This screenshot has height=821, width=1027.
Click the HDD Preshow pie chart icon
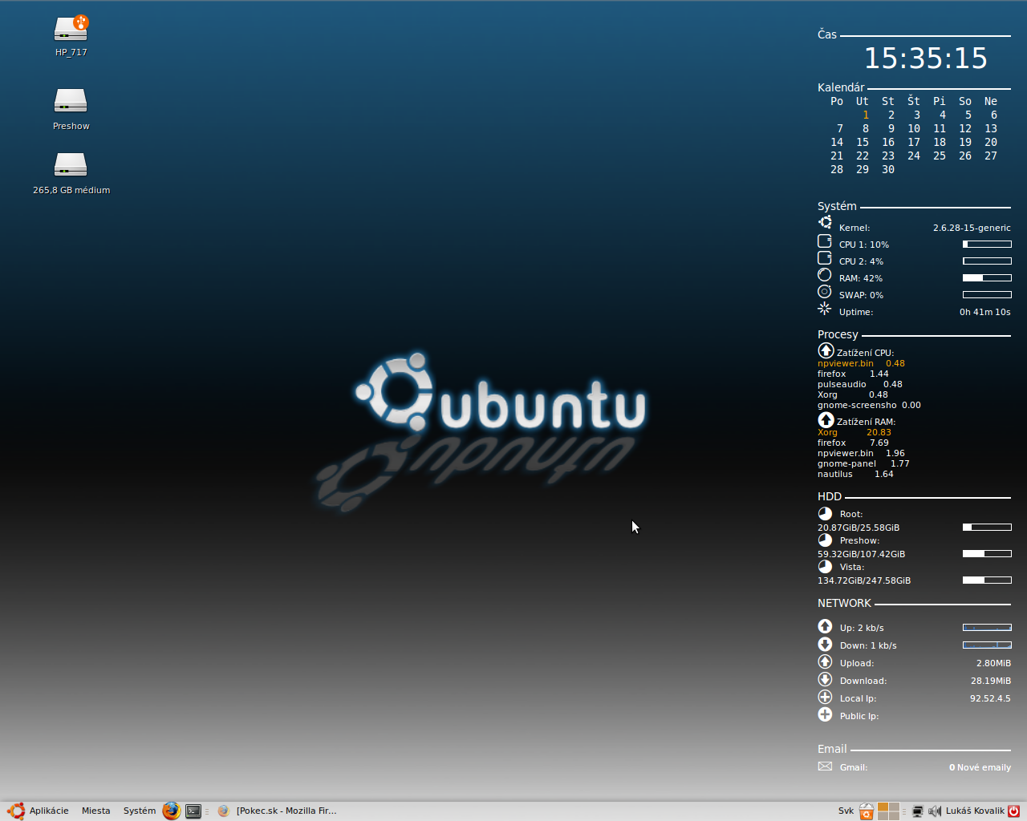pyautogui.click(x=825, y=540)
